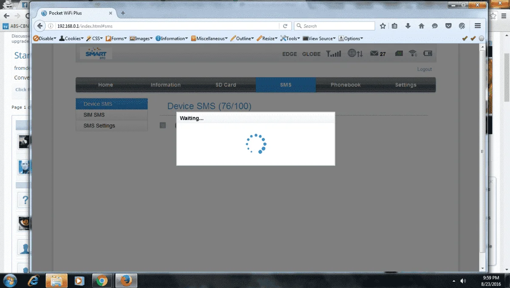Focus the Firefox Search box
510x288 pixels.
[x=334, y=26]
